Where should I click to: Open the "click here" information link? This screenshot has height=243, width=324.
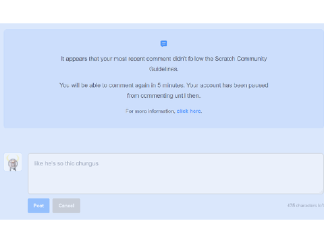point(189,111)
